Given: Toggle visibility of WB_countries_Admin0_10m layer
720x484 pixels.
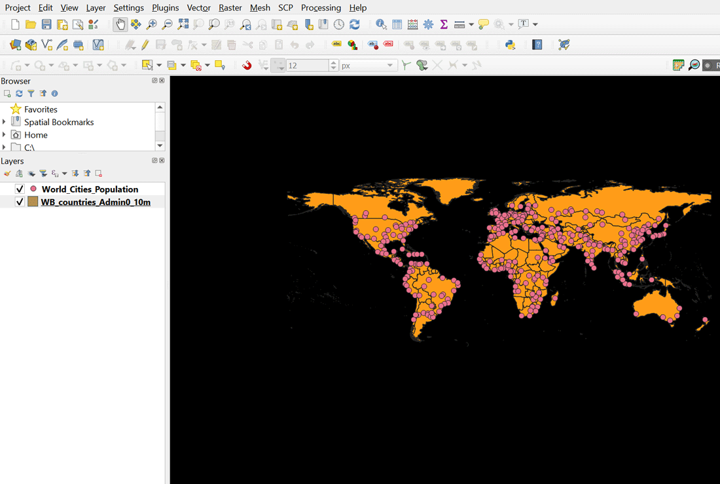Looking at the screenshot, I should (20, 202).
